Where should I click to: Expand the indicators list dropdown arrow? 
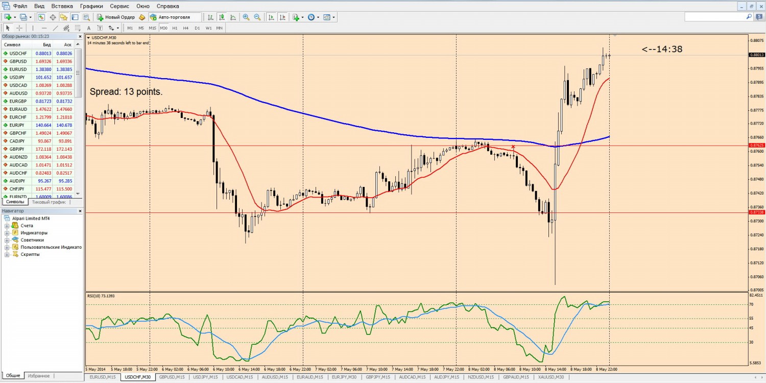[x=302, y=17]
